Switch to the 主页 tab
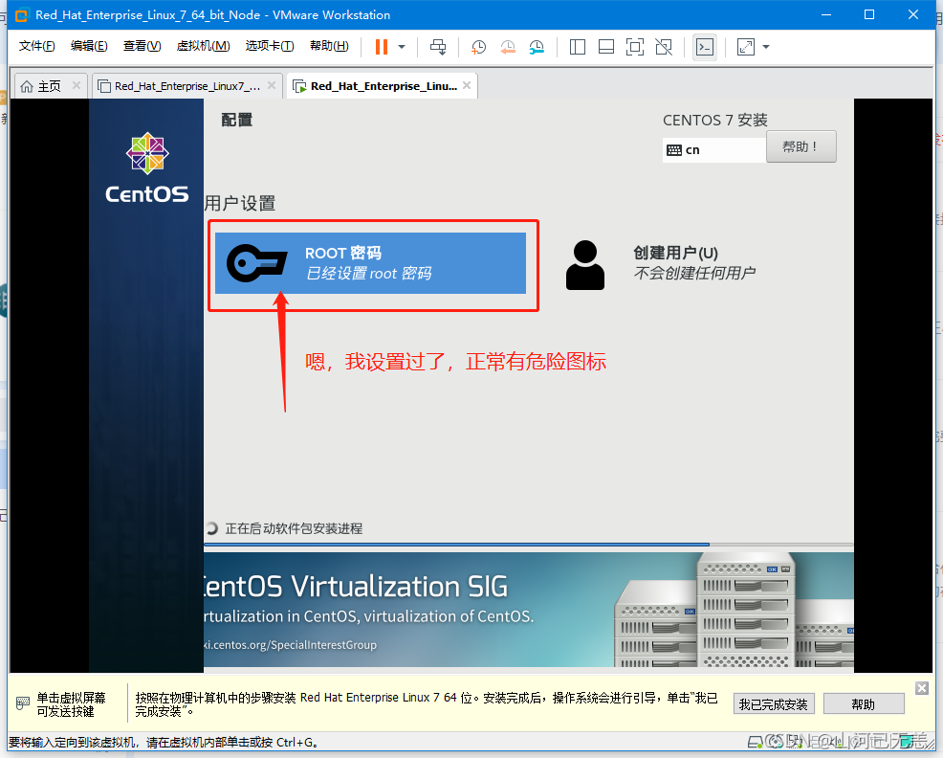 tap(50, 86)
